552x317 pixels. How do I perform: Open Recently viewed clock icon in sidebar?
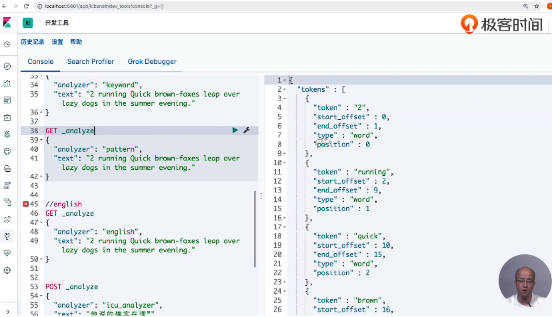(7, 45)
